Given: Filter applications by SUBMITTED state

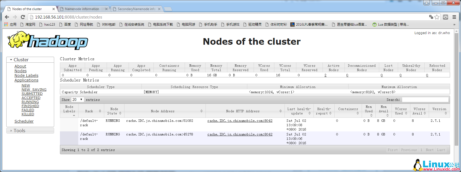Looking at the screenshot, I should coord(32,94).
